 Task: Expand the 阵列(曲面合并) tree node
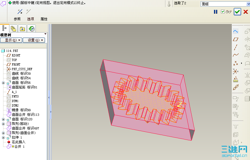(x=3, y=133)
